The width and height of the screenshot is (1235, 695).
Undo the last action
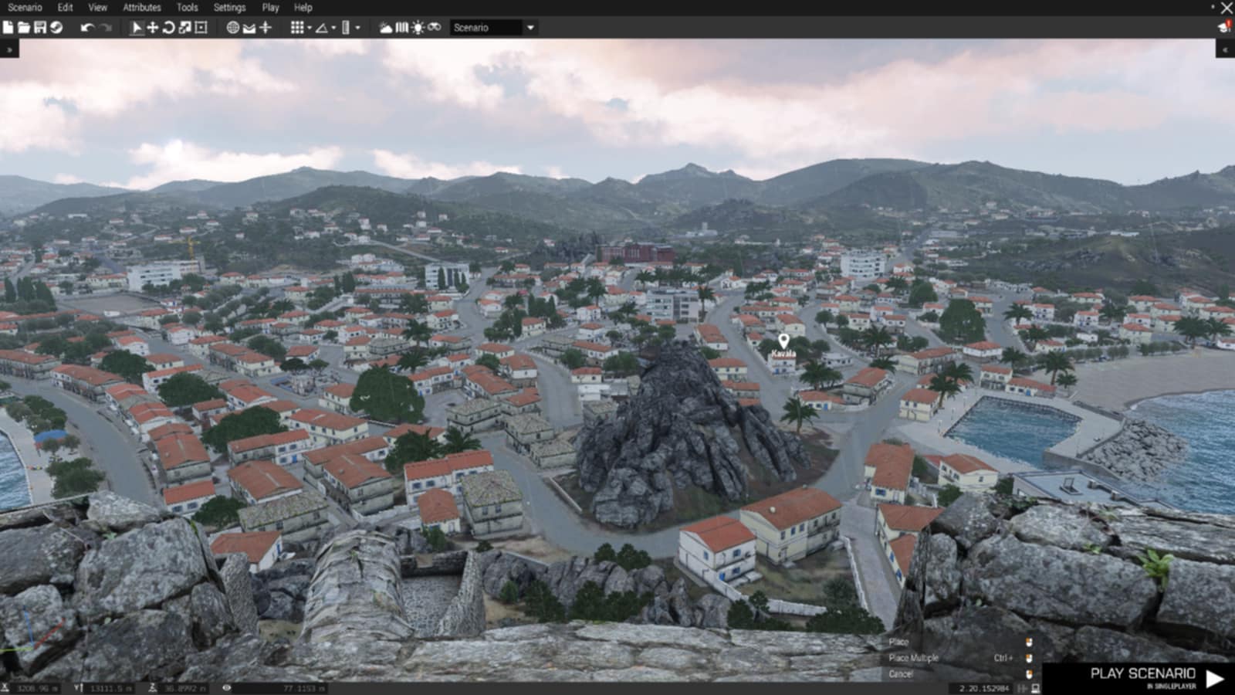click(x=87, y=28)
